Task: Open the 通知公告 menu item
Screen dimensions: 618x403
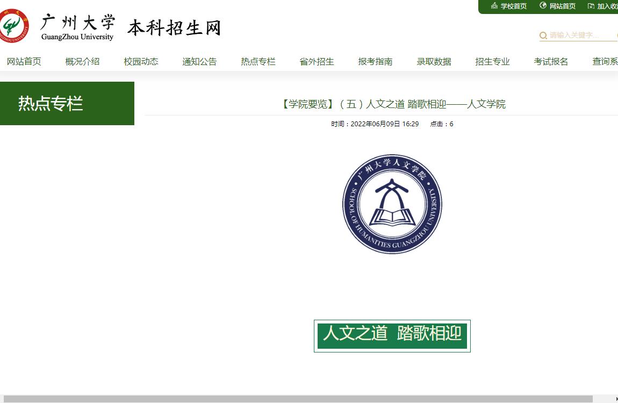Action: coord(199,61)
